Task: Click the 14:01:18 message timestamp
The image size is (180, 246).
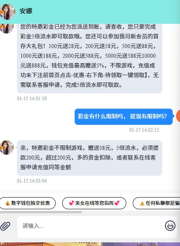Action: (32, 99)
